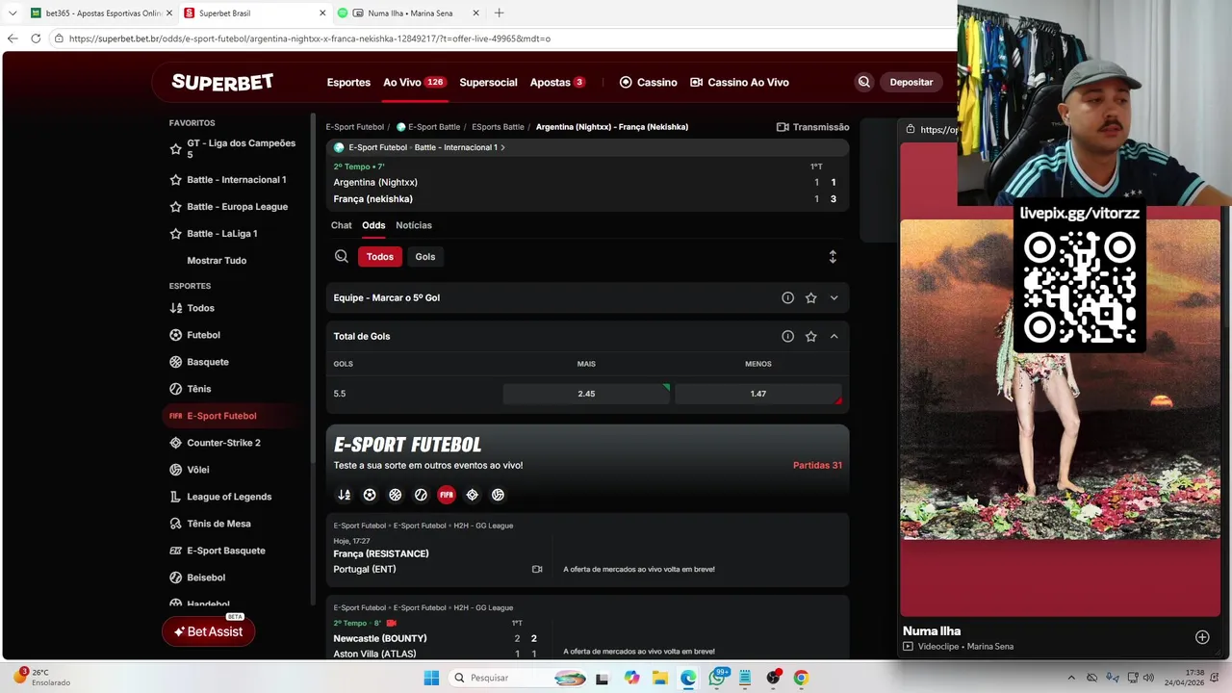Open Cassino in top navigation

point(648,82)
